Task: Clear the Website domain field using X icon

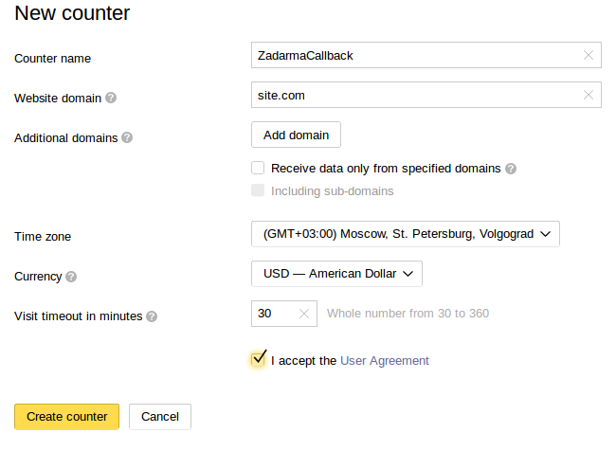Action: [589, 95]
